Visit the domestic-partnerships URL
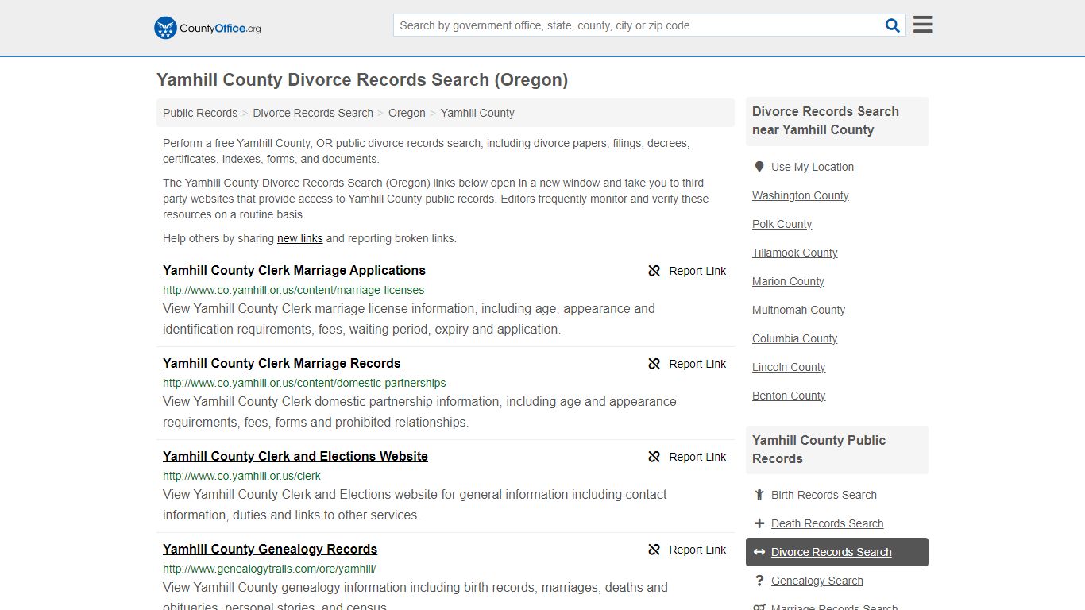This screenshot has width=1085, height=610. coord(304,383)
